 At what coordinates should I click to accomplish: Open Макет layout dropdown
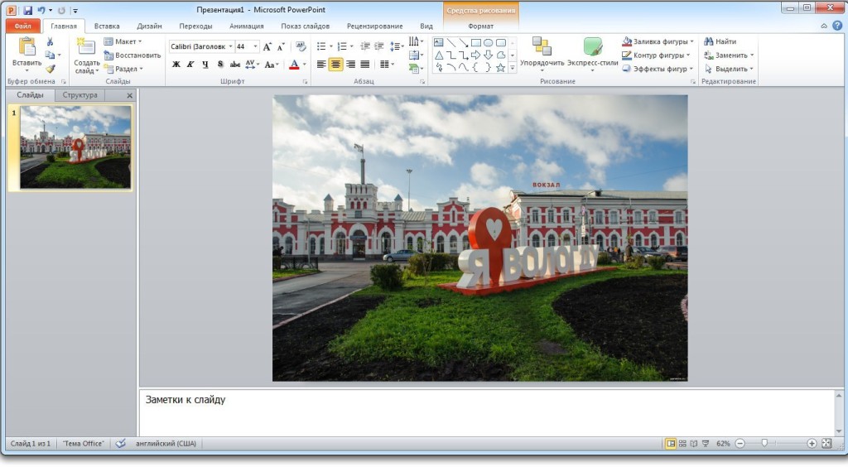[x=123, y=41]
